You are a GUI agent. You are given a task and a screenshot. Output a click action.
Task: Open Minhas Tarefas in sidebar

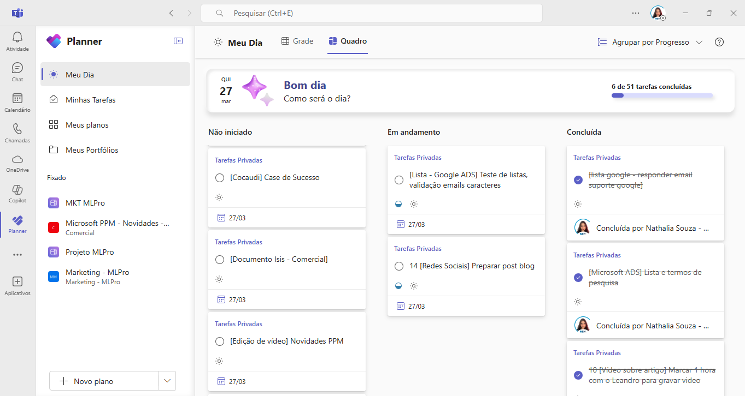115,100
